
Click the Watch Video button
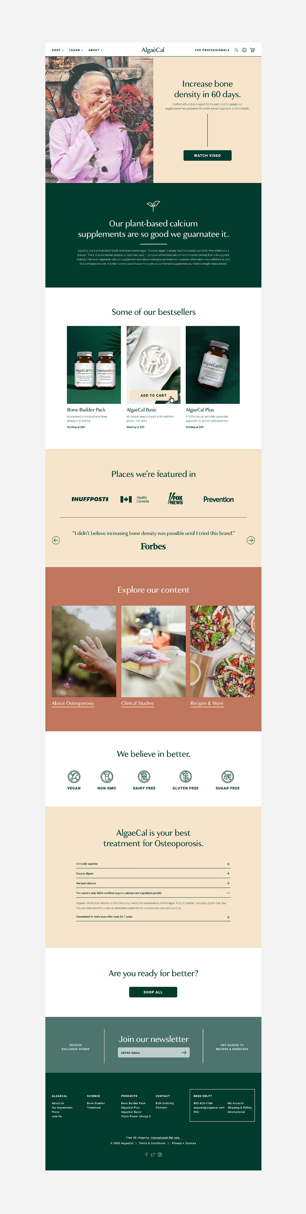click(x=207, y=155)
